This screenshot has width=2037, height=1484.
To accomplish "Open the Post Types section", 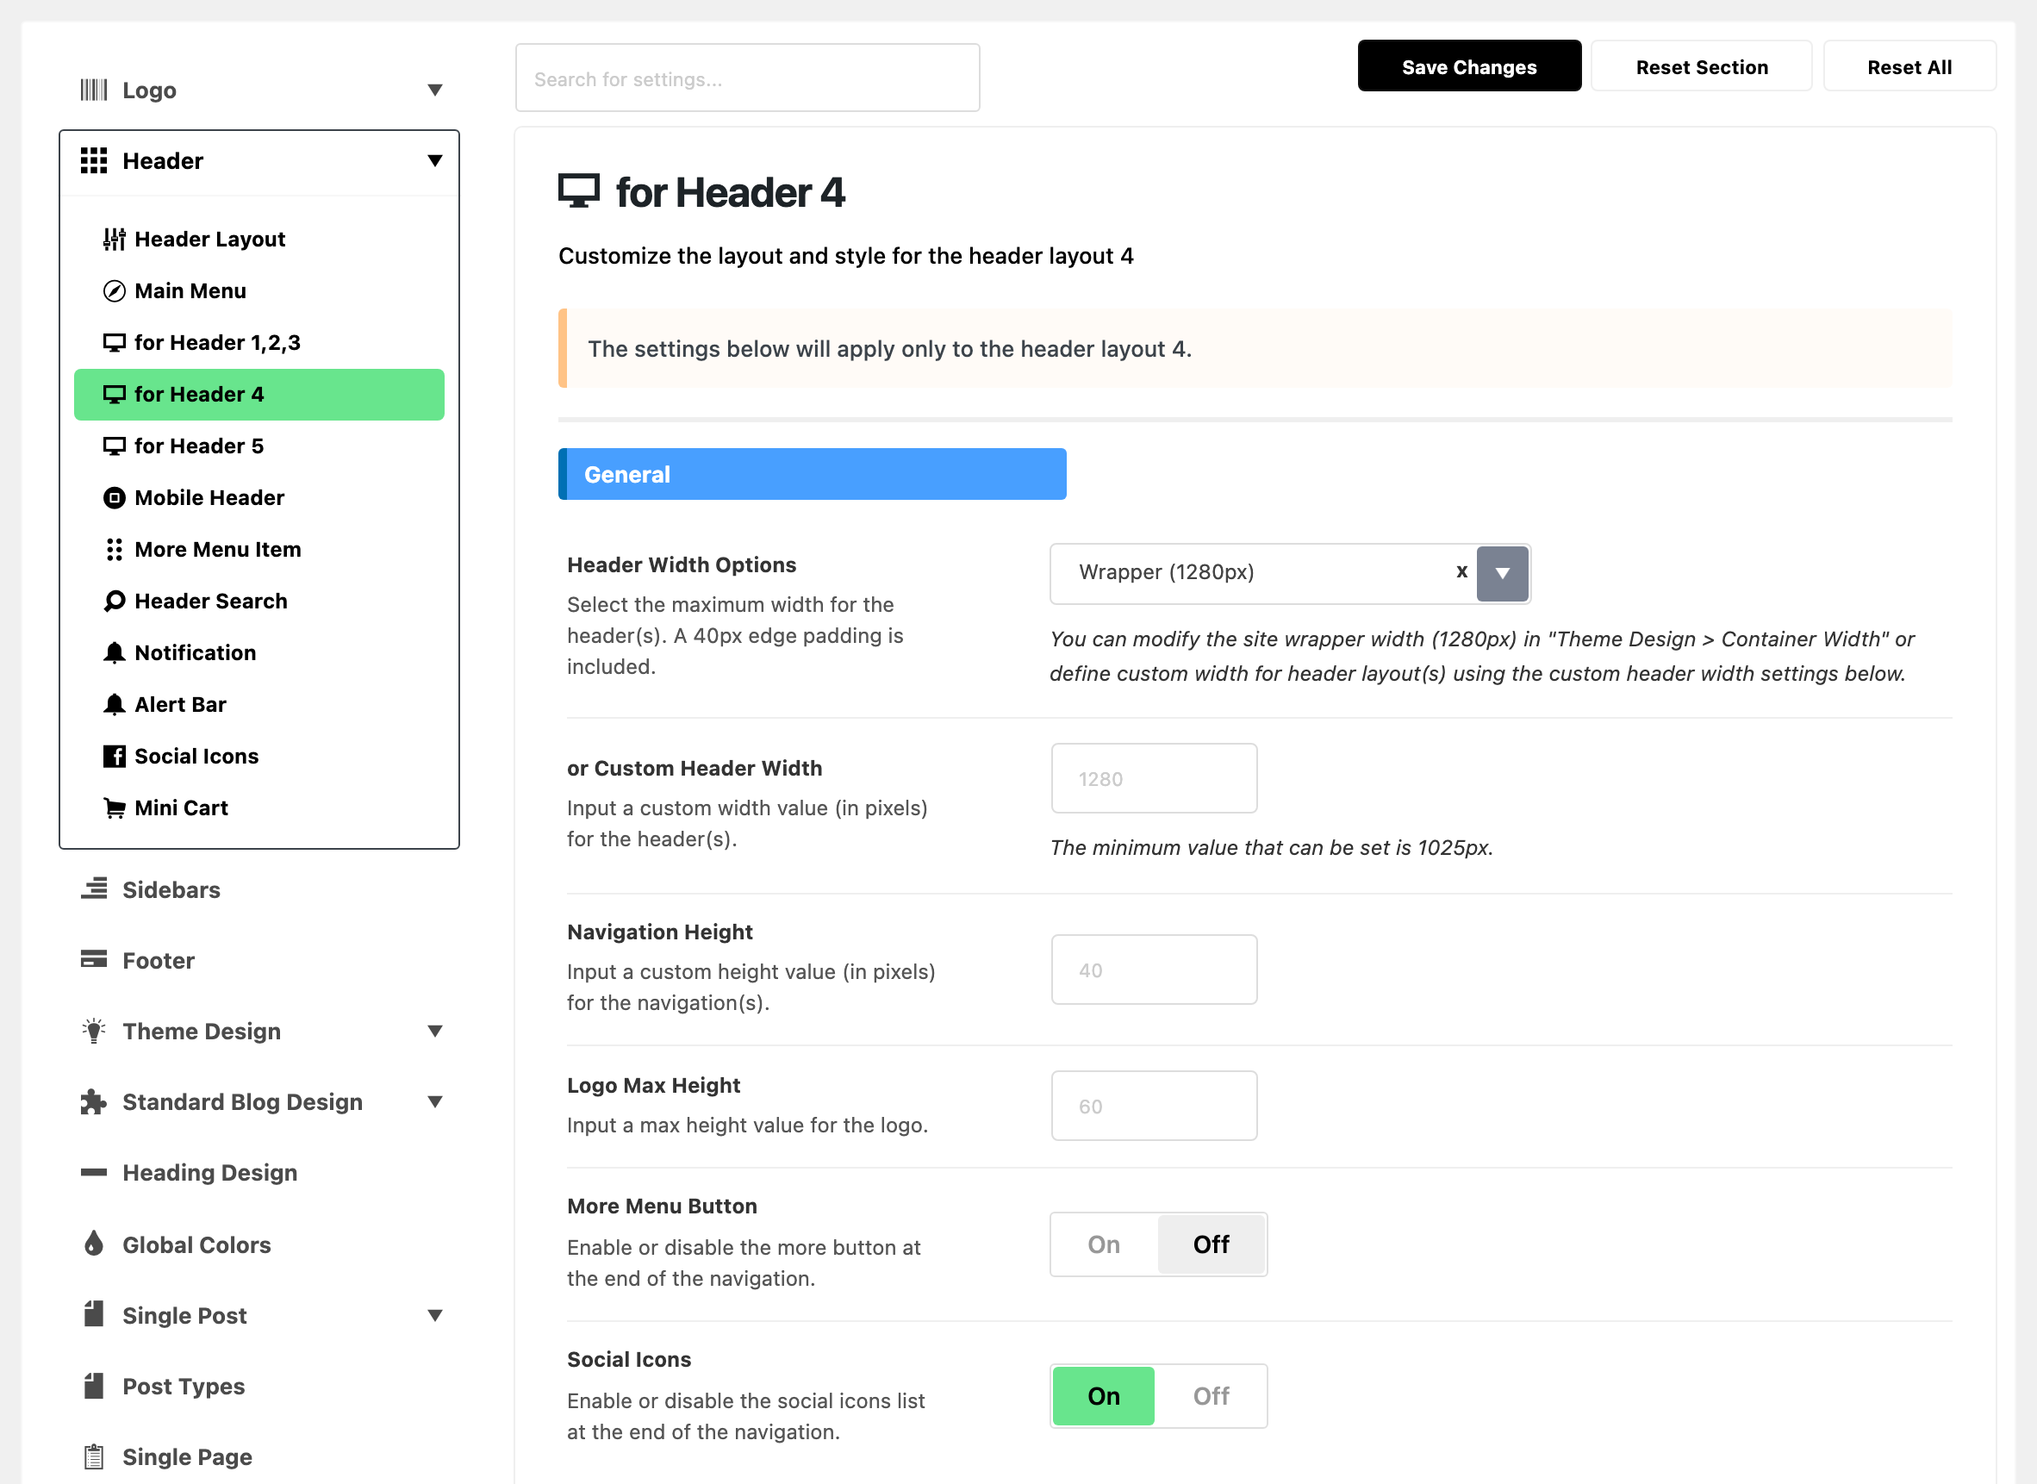I will tap(259, 1387).
